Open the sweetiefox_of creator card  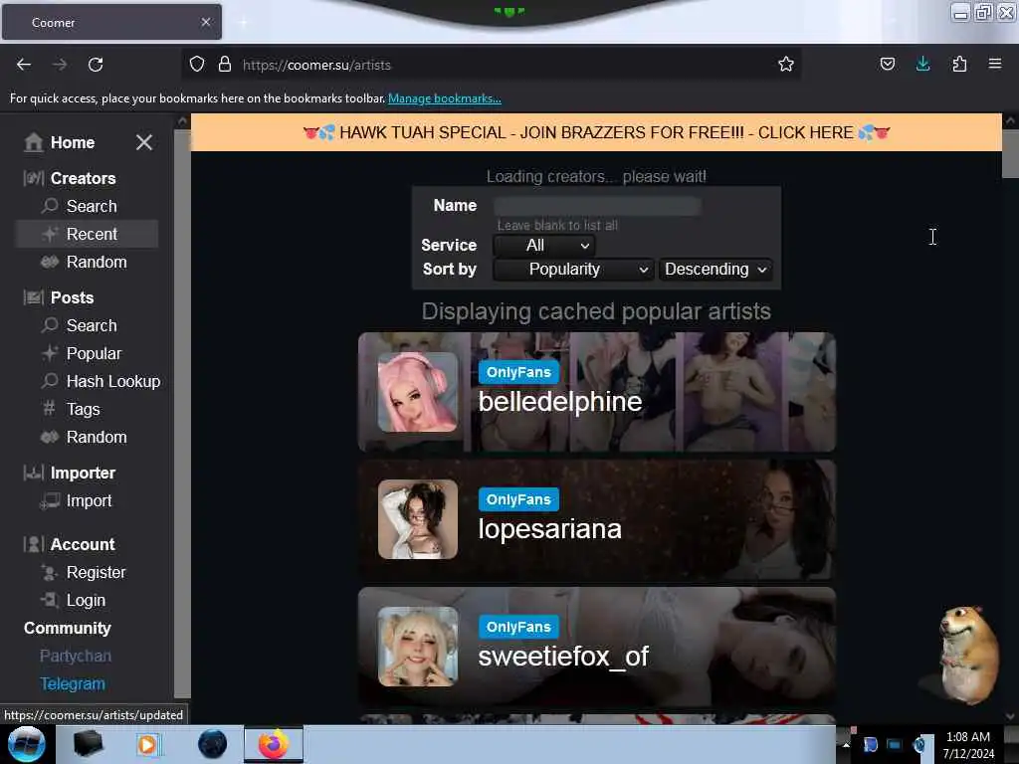(597, 647)
